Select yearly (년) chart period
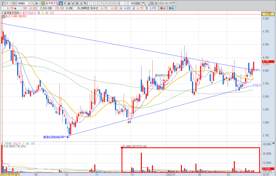Screen dimensions: 276x176 73,3
